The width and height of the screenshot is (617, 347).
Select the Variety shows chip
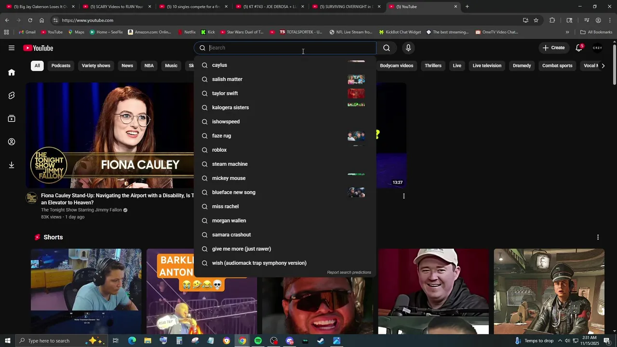coord(96,66)
